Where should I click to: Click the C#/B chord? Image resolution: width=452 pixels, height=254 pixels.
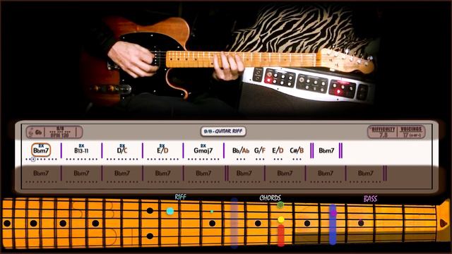(x=297, y=150)
